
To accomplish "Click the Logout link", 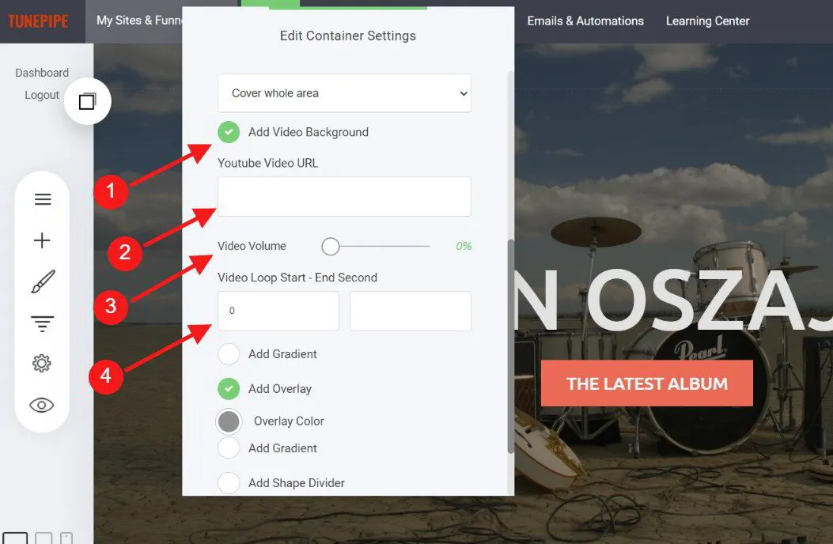I will pos(42,95).
